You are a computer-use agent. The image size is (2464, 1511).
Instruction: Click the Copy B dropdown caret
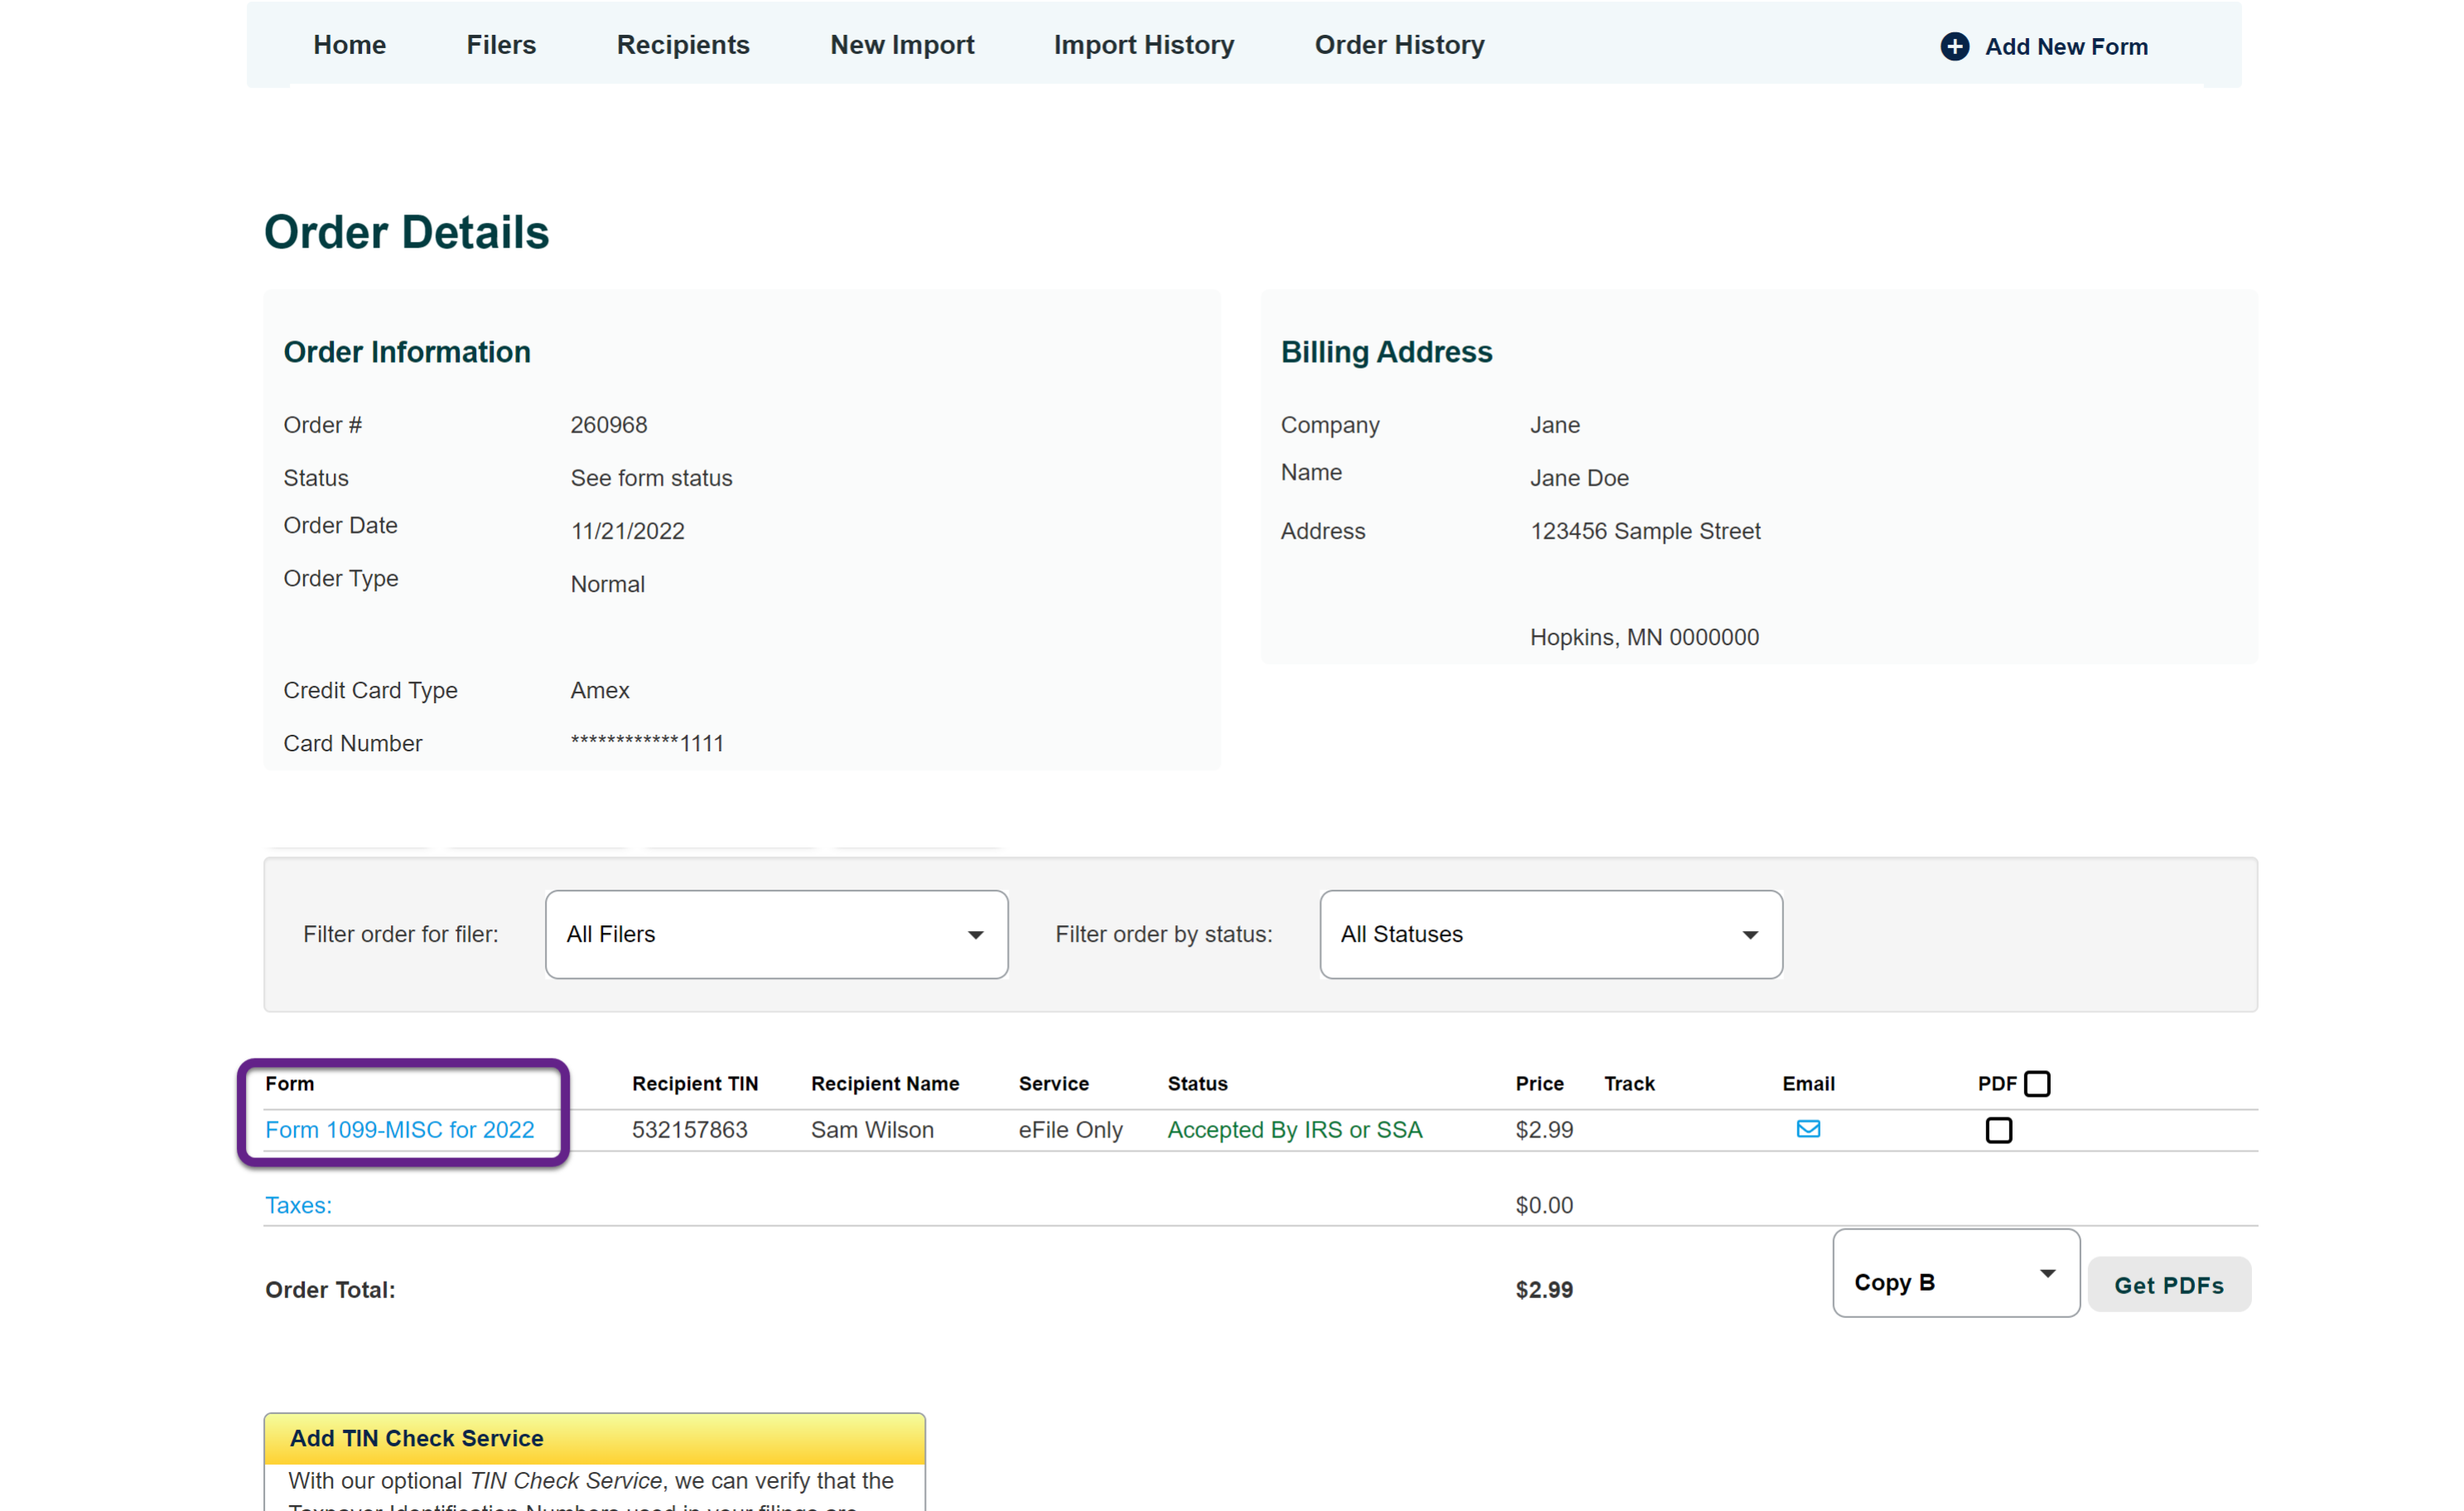[2047, 1274]
